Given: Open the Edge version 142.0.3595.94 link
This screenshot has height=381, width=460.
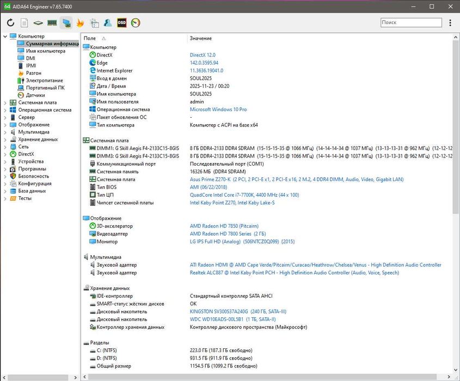Looking at the screenshot, I should (x=204, y=63).
